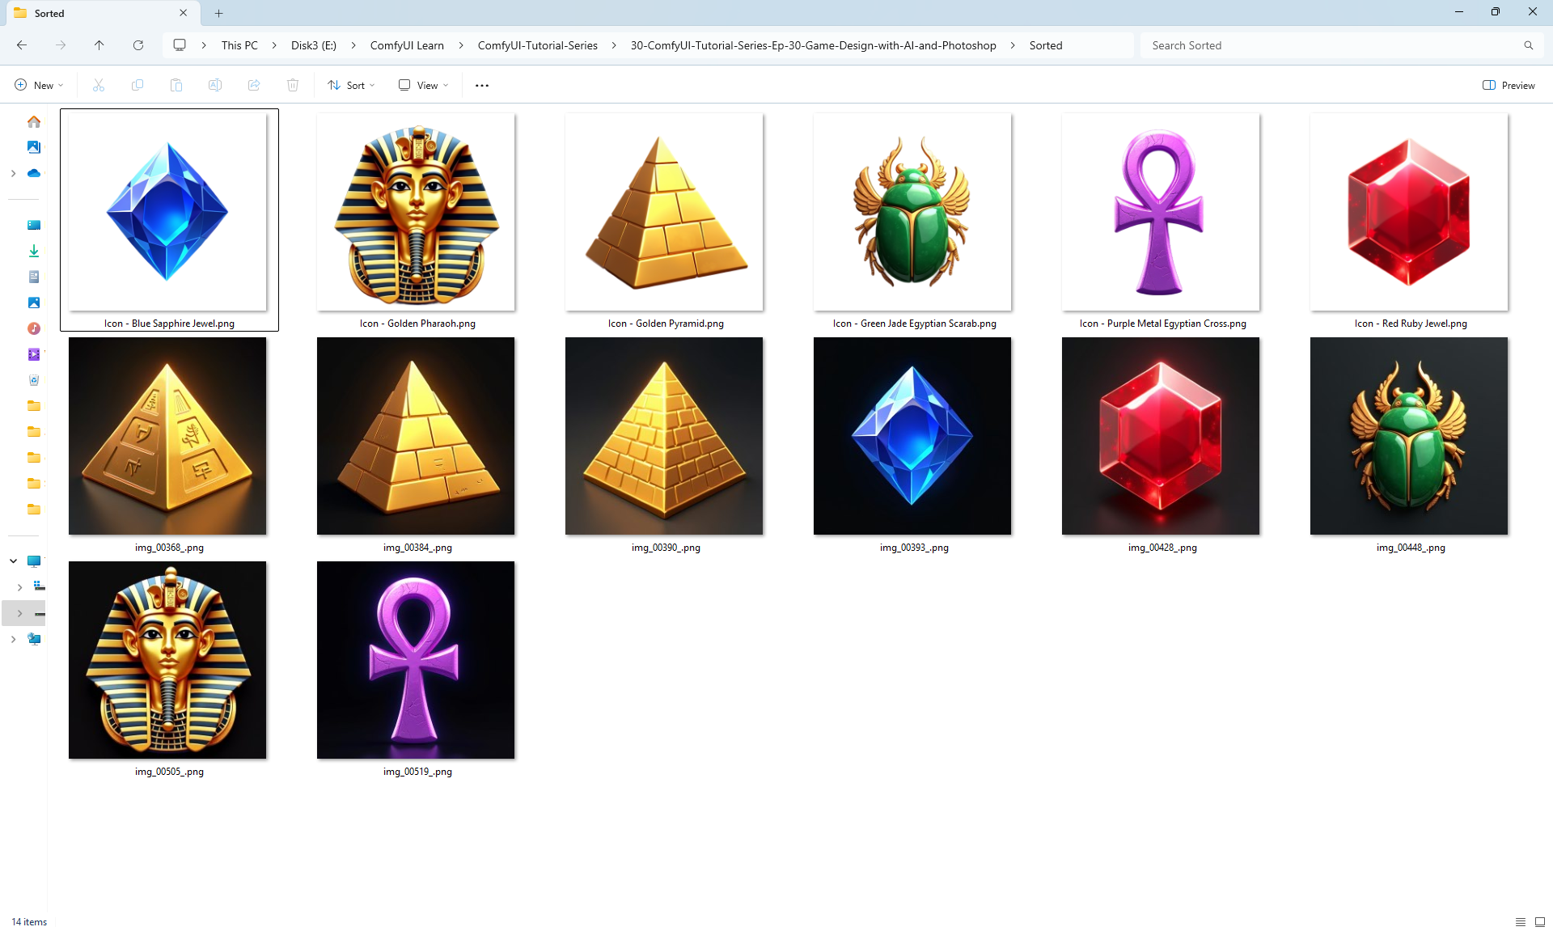Toggle the Preview pane
This screenshot has width=1553, height=931.
pyautogui.click(x=1509, y=85)
